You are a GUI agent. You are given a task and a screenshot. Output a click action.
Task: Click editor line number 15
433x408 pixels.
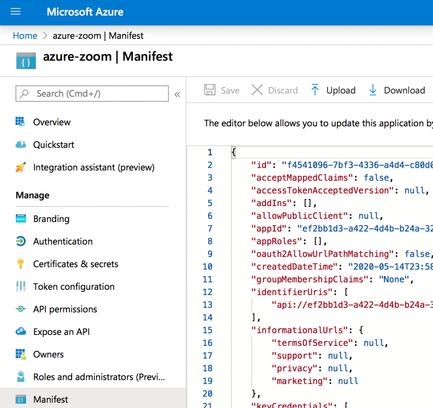tap(207, 330)
